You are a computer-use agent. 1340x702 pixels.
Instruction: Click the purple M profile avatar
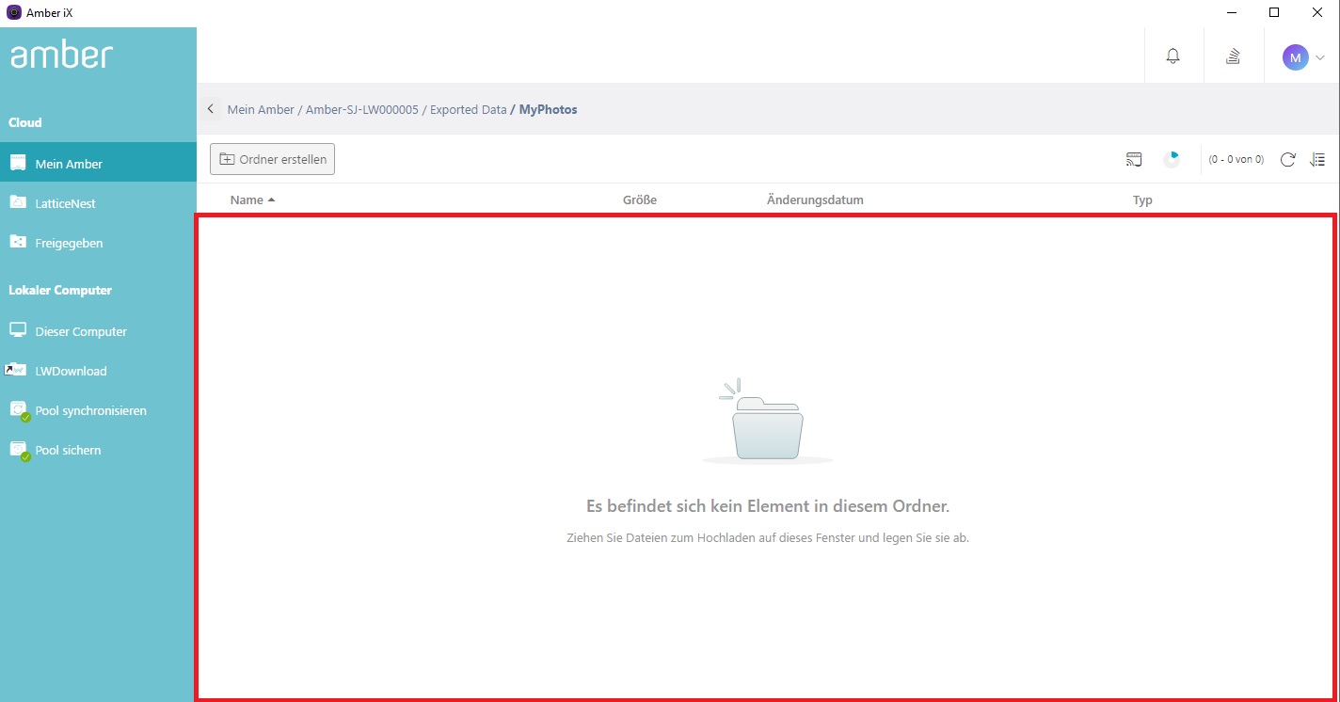click(1295, 57)
